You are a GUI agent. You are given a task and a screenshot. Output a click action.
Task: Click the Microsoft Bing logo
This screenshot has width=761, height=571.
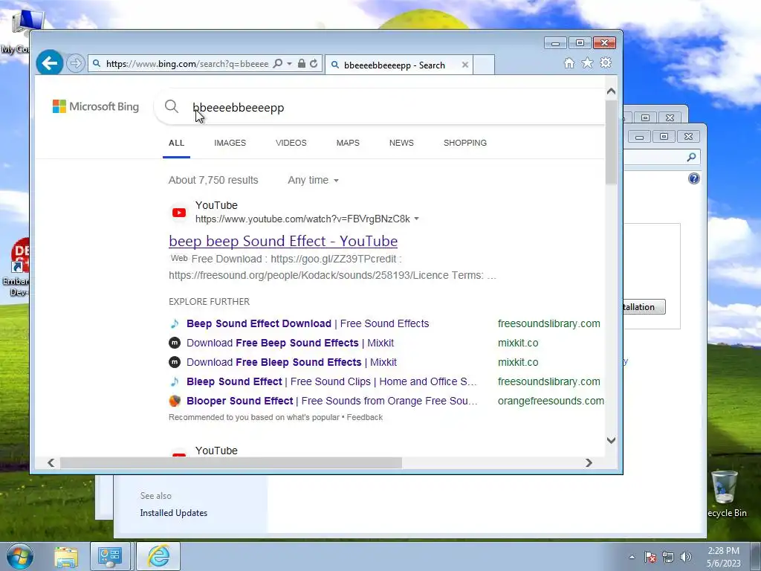tap(96, 106)
